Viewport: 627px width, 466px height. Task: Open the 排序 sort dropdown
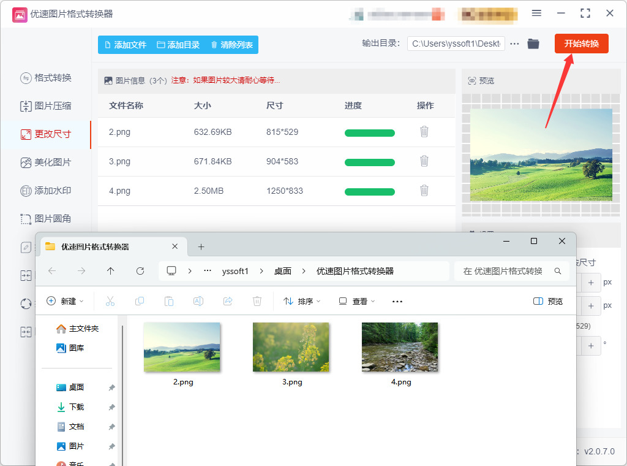tap(302, 301)
